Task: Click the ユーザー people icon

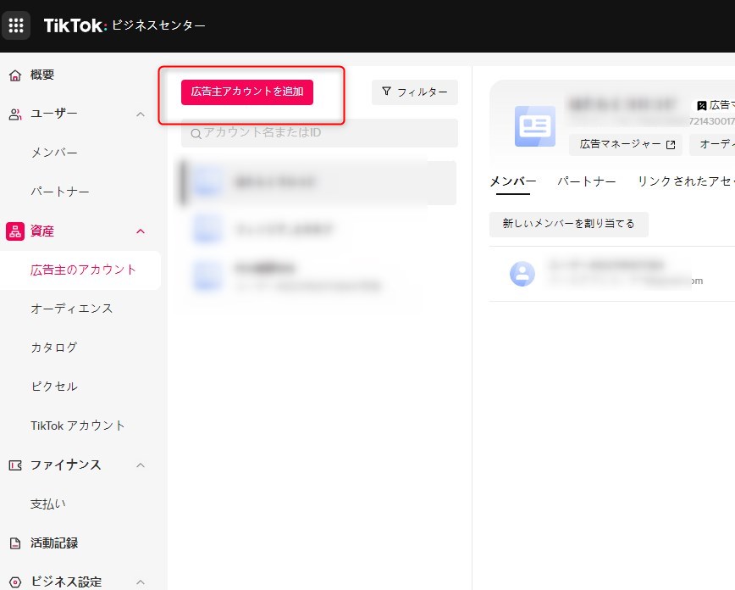Action: coord(15,114)
